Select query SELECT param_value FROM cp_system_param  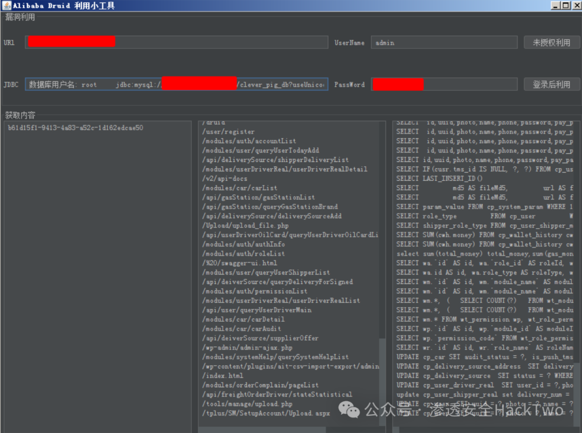click(x=485, y=207)
